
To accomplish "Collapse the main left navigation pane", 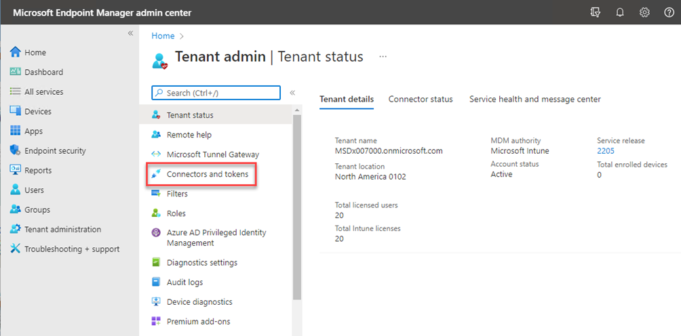I will [x=130, y=33].
